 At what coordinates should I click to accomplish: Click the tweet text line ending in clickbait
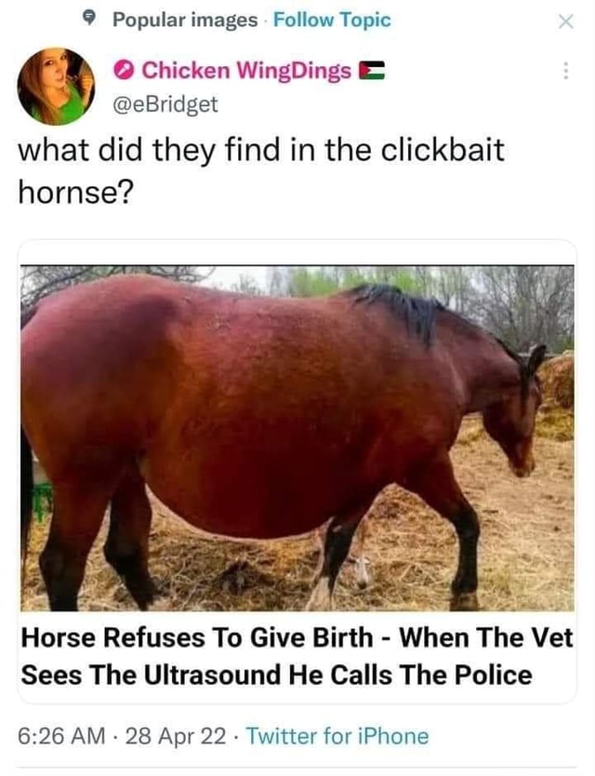coord(261,150)
